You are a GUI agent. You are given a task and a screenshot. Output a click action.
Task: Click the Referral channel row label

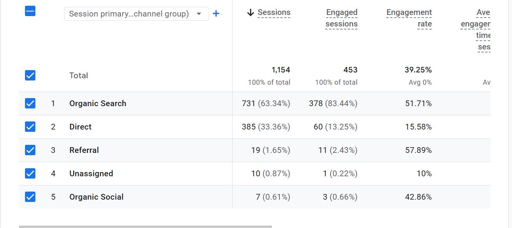84,150
